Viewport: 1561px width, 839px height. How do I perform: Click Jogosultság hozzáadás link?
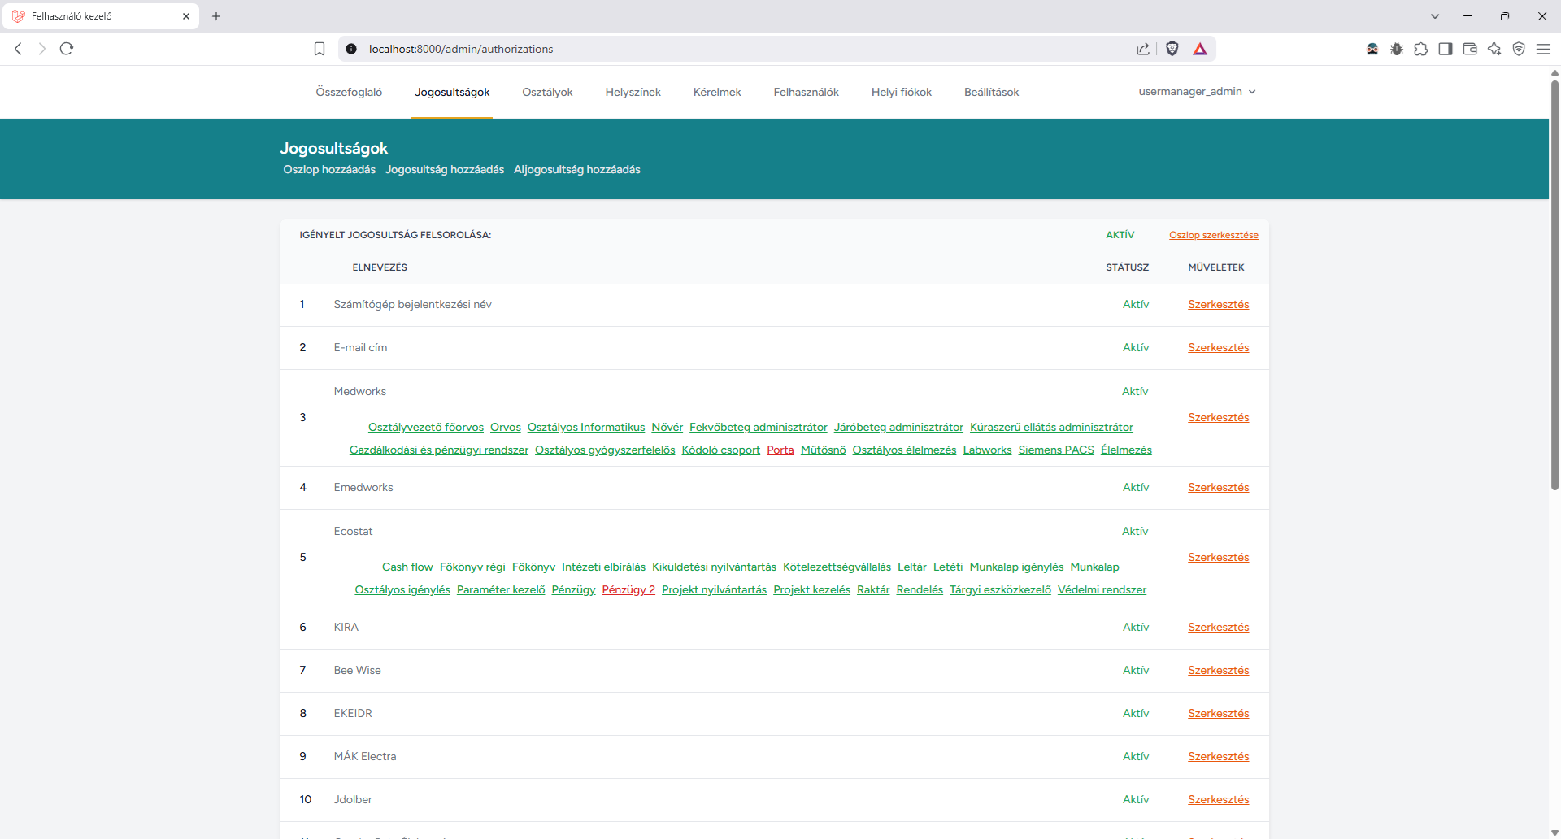pyautogui.click(x=445, y=169)
